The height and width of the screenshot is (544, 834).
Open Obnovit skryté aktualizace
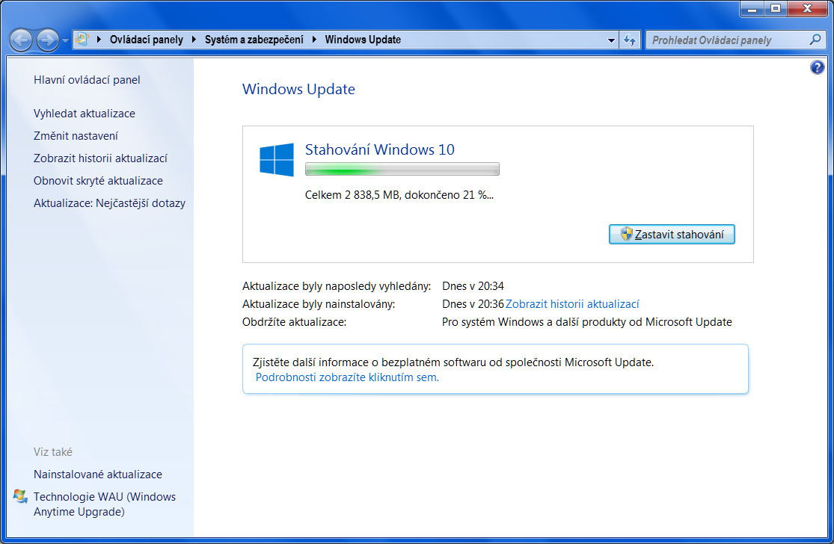click(x=98, y=181)
